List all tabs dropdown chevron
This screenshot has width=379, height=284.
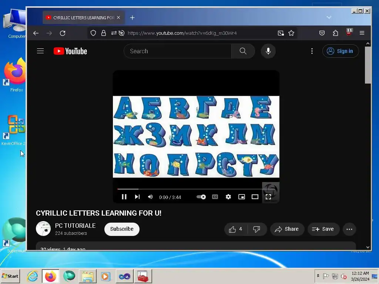(329, 17)
